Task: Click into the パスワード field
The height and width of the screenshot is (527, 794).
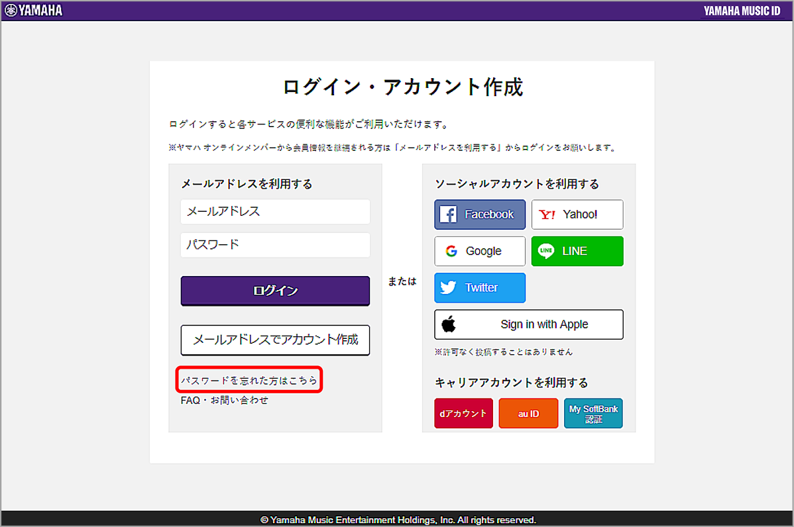Action: [x=275, y=245]
